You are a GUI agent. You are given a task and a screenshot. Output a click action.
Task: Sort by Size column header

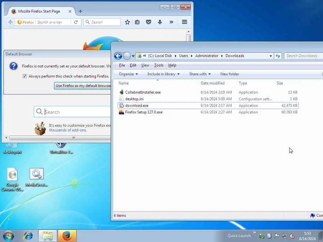(x=287, y=83)
